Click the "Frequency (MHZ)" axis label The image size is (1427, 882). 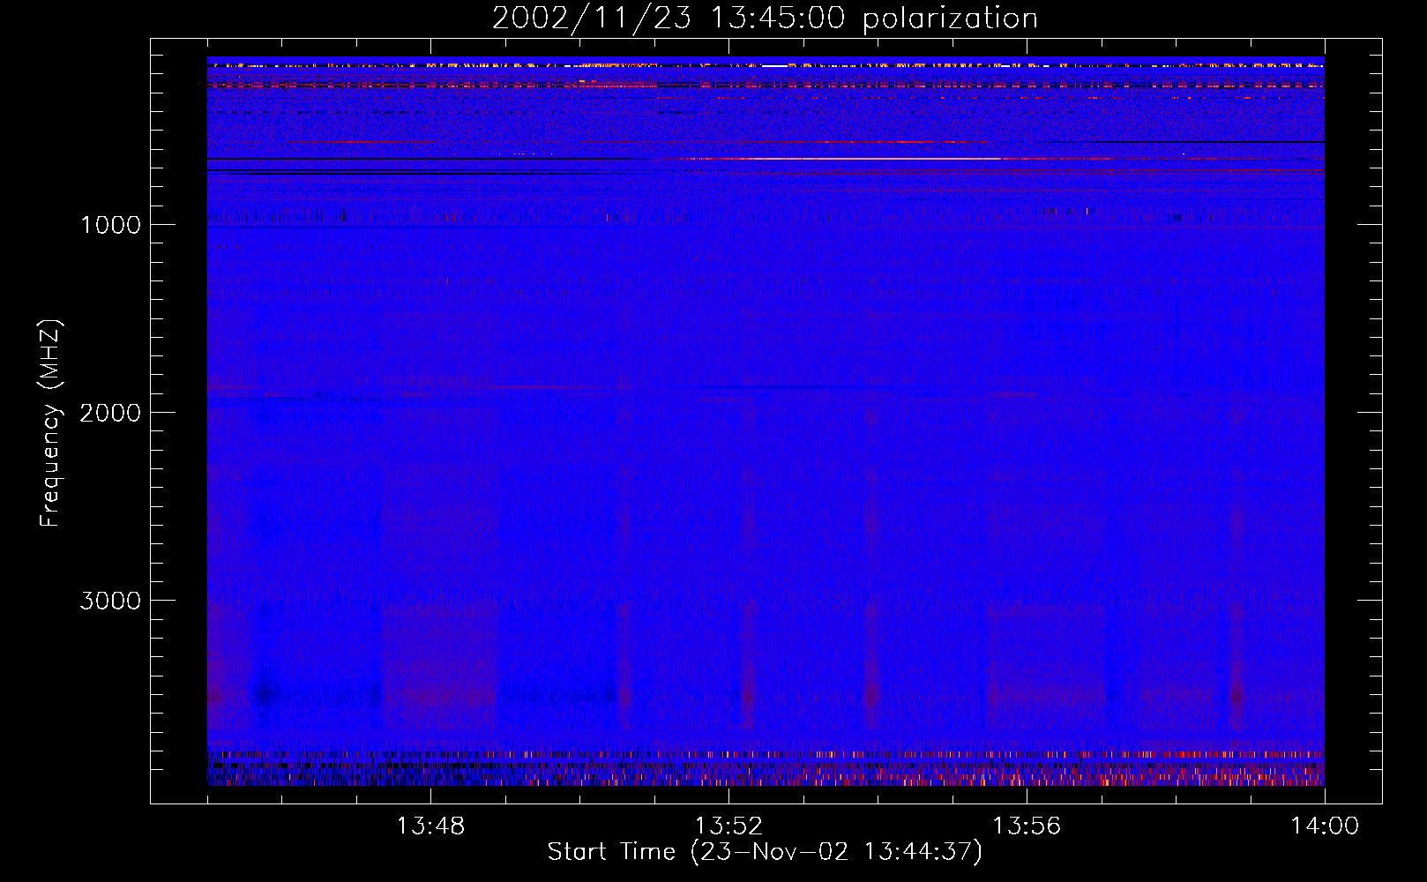coord(50,423)
